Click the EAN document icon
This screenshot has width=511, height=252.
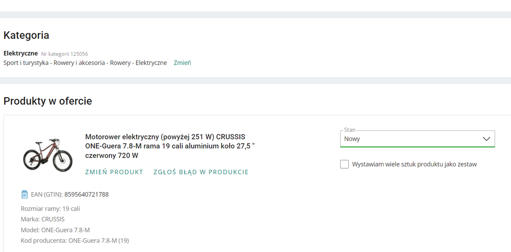click(24, 194)
